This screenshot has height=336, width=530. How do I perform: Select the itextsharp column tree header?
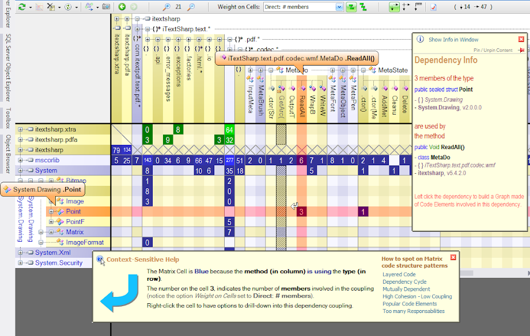pos(166,19)
